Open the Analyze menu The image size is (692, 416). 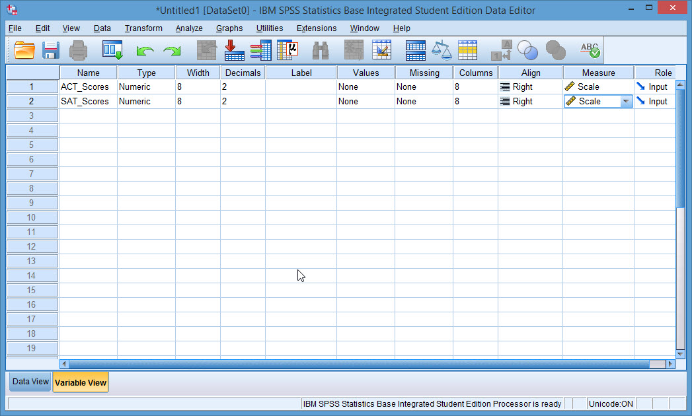click(x=189, y=28)
